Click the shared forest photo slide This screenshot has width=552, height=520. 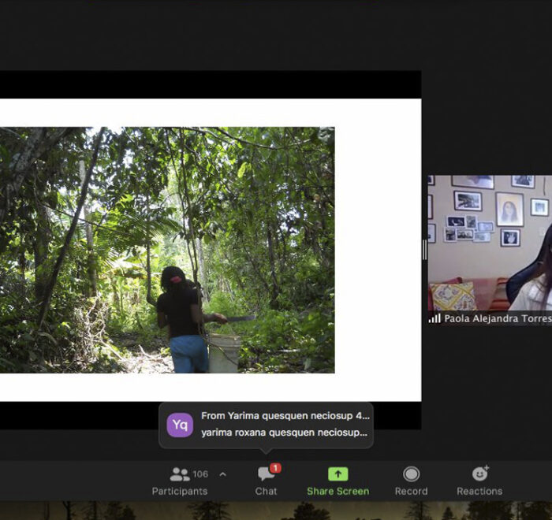coord(167,250)
